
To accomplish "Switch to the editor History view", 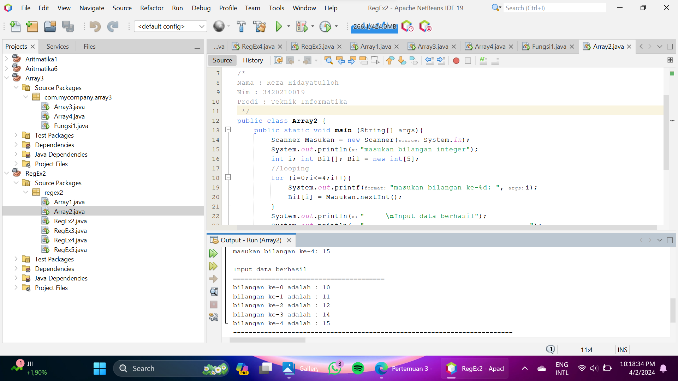I will [x=253, y=60].
